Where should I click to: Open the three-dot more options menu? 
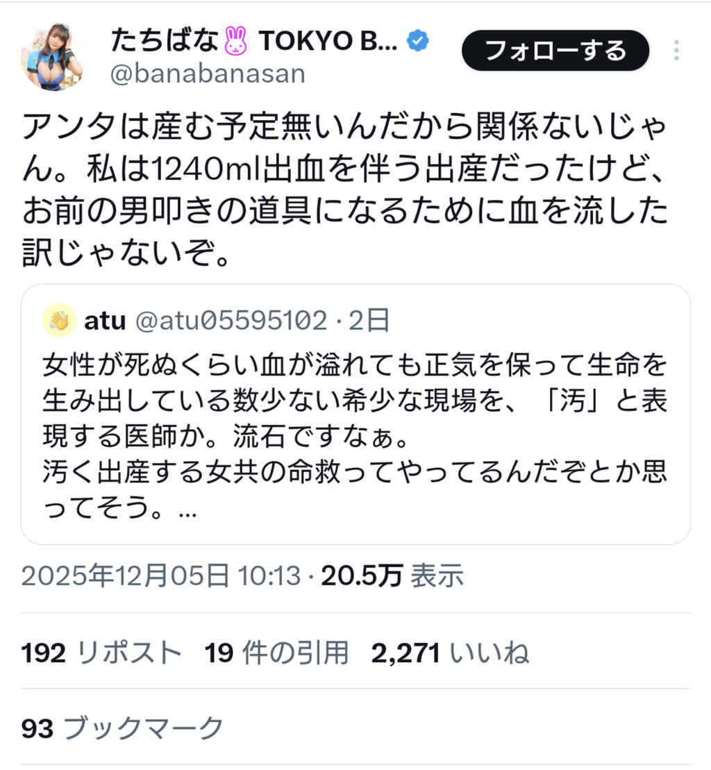676,51
